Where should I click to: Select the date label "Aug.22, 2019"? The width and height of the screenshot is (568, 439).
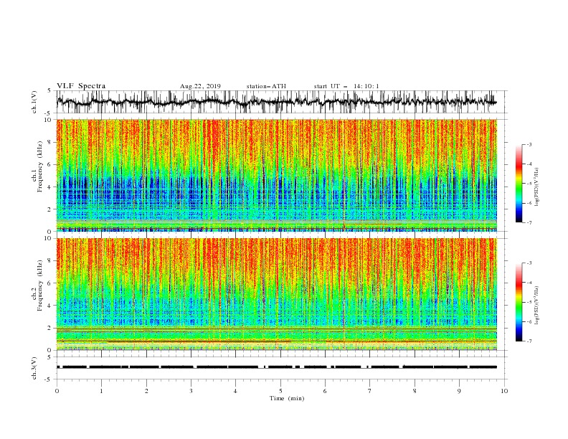(200, 86)
